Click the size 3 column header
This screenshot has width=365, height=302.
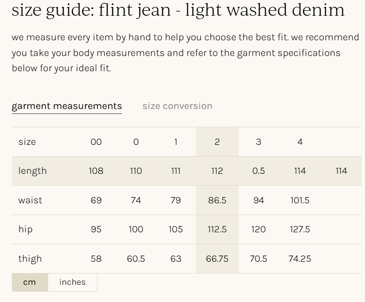point(258,142)
